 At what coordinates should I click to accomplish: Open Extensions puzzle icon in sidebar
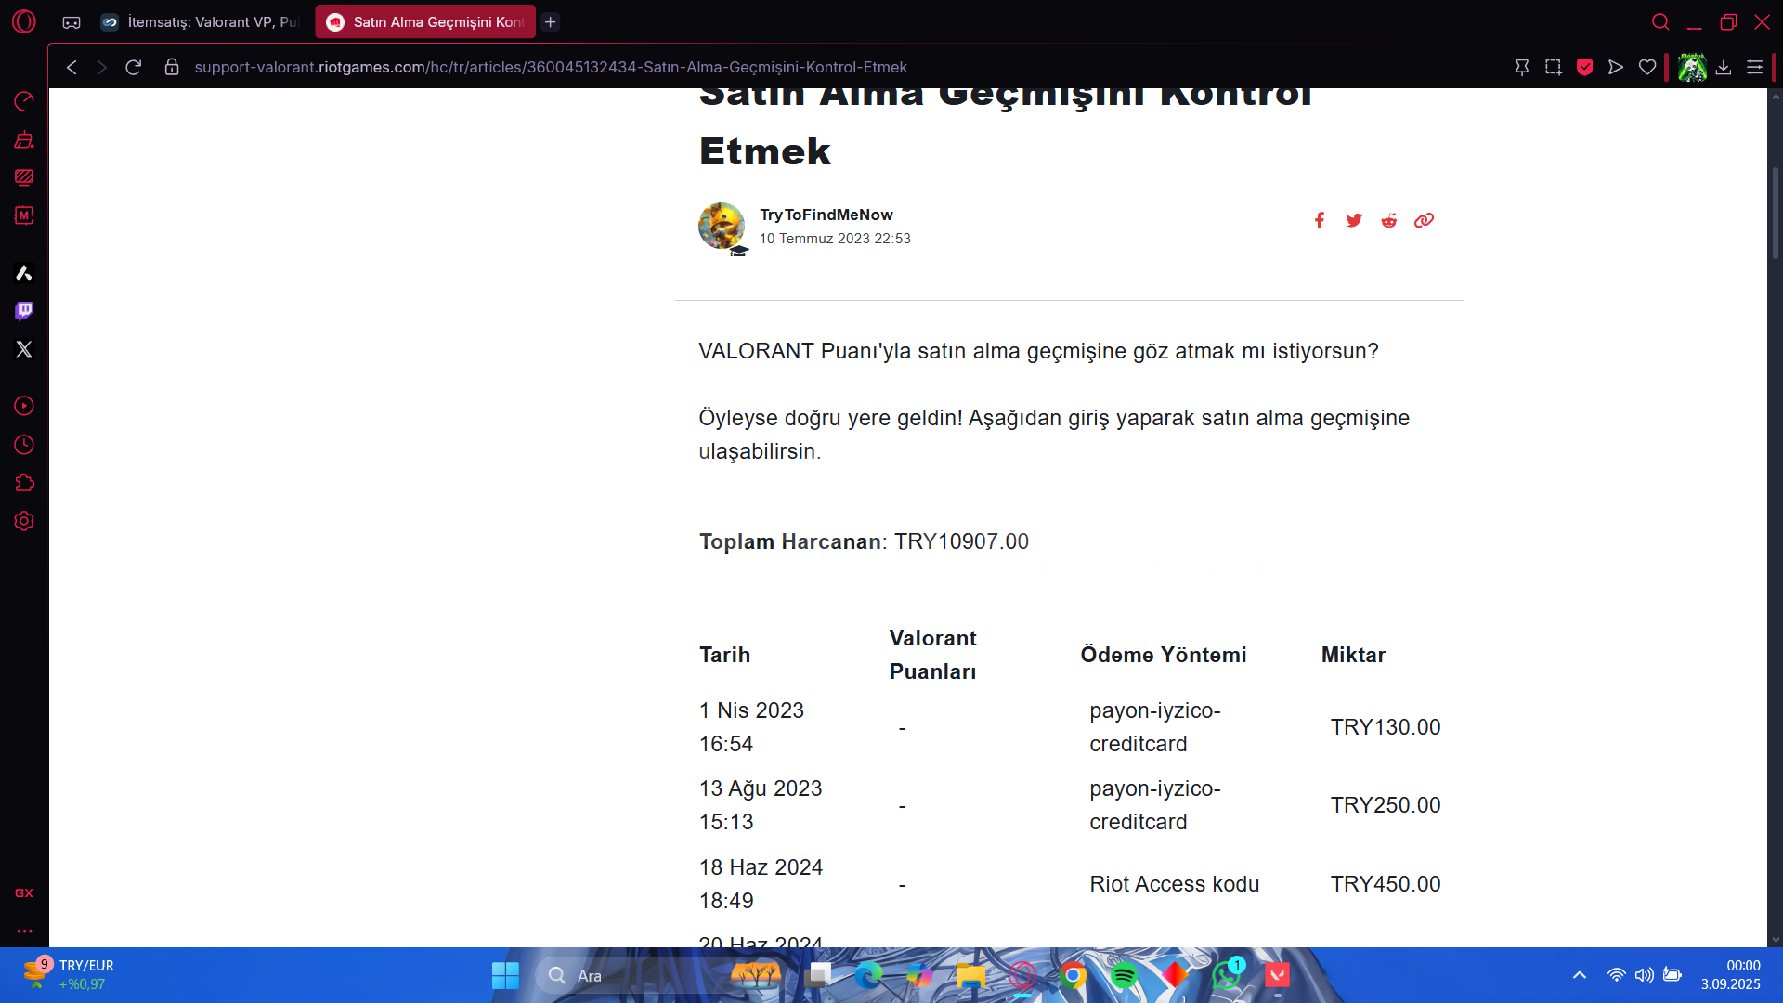[x=24, y=483]
